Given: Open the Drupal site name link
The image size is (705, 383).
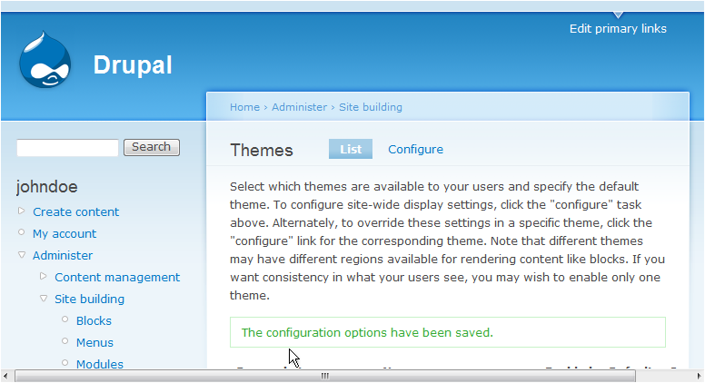Looking at the screenshot, I should (x=133, y=65).
